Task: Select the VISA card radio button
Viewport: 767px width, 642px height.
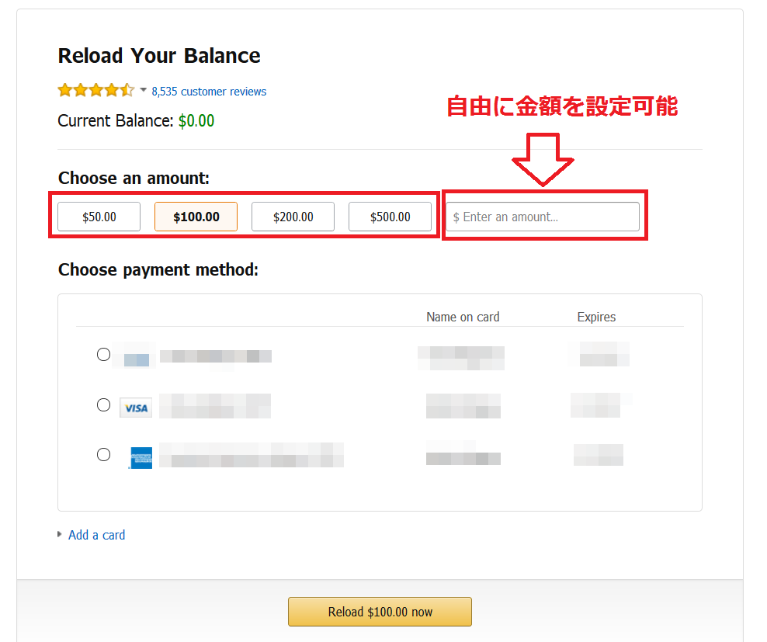Action: [104, 404]
